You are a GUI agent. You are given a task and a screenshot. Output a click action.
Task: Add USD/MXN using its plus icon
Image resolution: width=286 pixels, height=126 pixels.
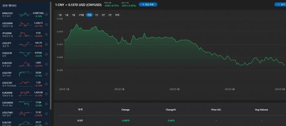[x=46, y=104]
